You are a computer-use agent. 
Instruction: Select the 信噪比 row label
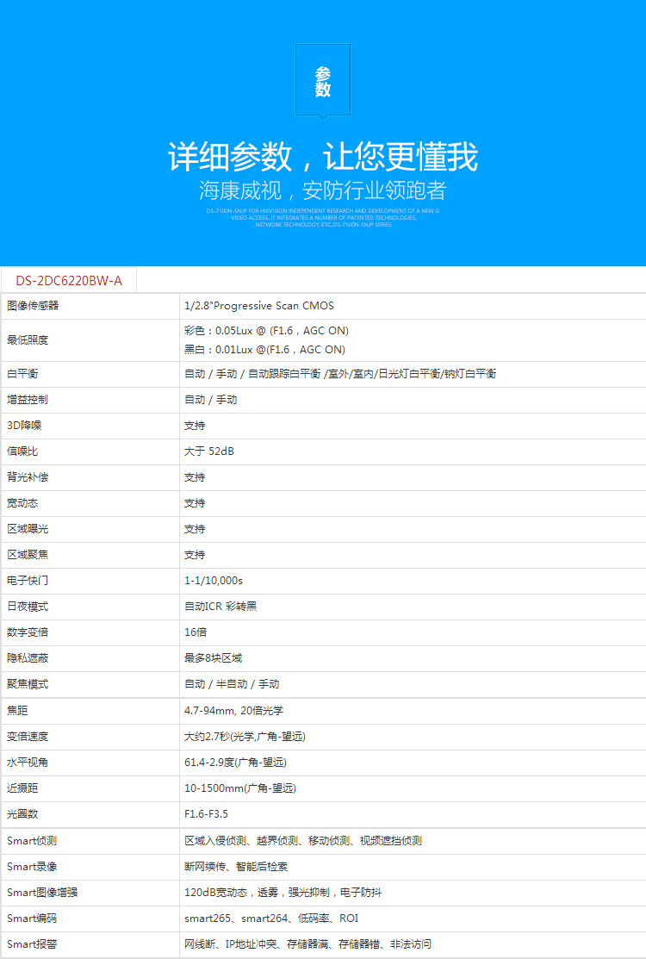click(x=22, y=451)
